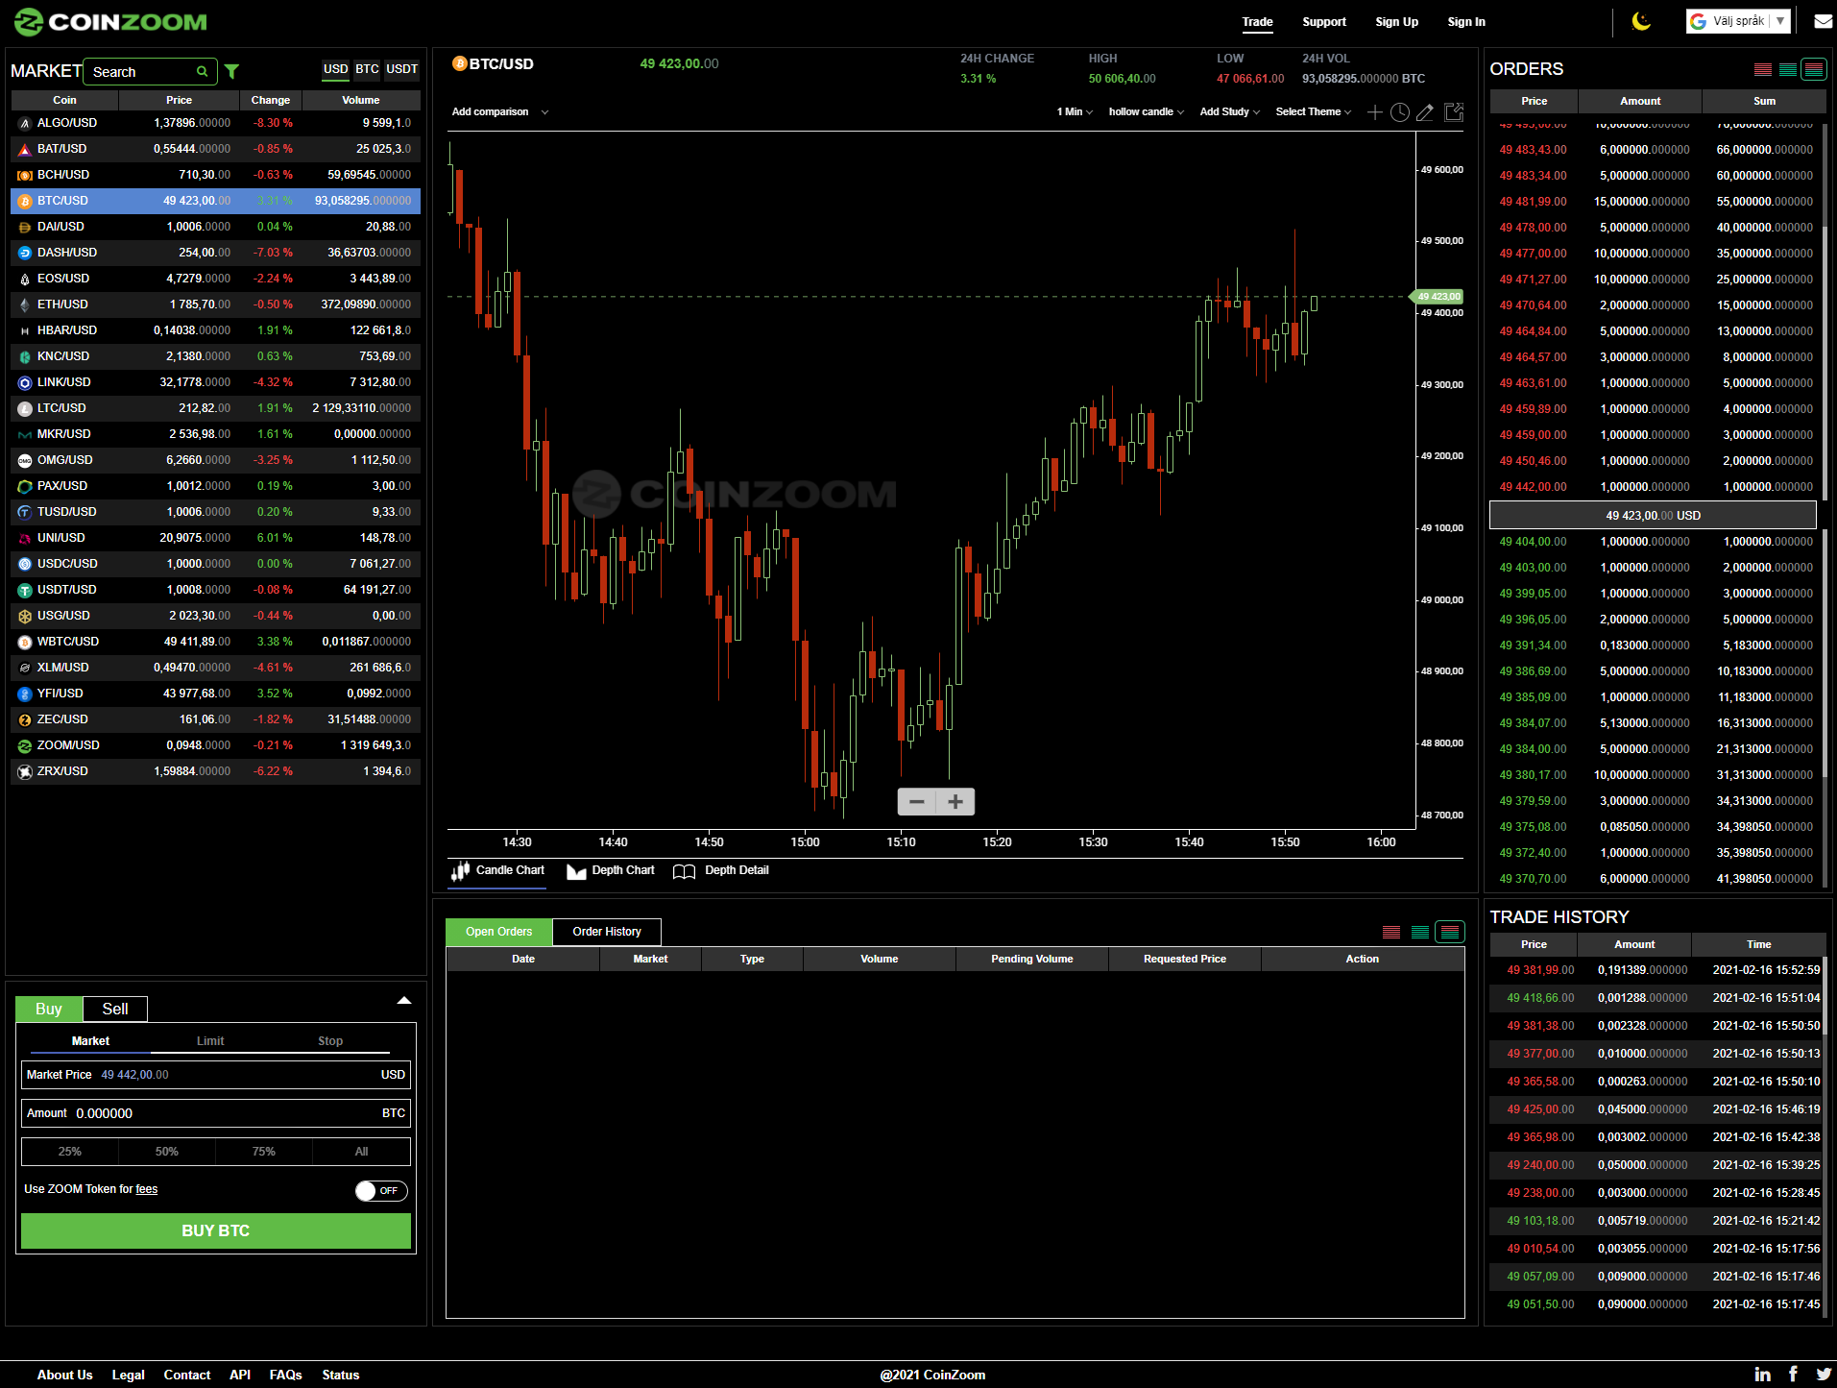Select the DASH/USD coin icon
Image resolution: width=1837 pixels, height=1388 pixels.
pyautogui.click(x=25, y=253)
